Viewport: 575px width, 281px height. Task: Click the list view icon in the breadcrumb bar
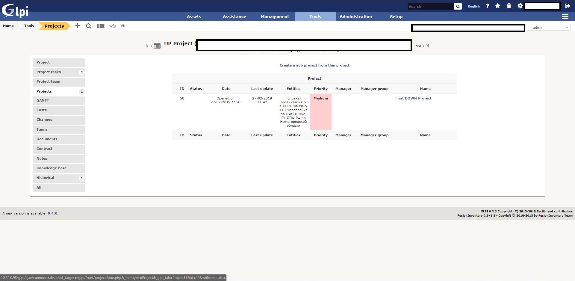pyautogui.click(x=100, y=26)
